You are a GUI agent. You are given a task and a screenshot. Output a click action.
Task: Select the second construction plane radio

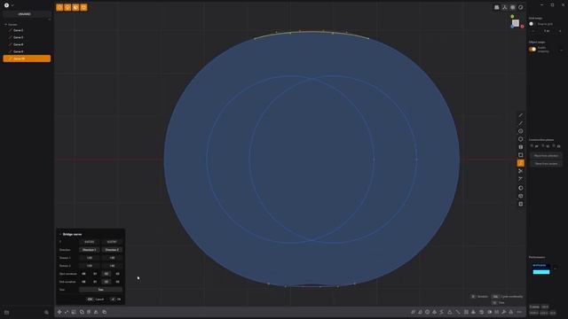543,146
